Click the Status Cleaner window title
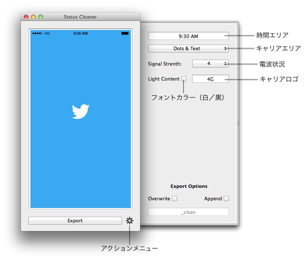308x260 pixels. coord(80,17)
